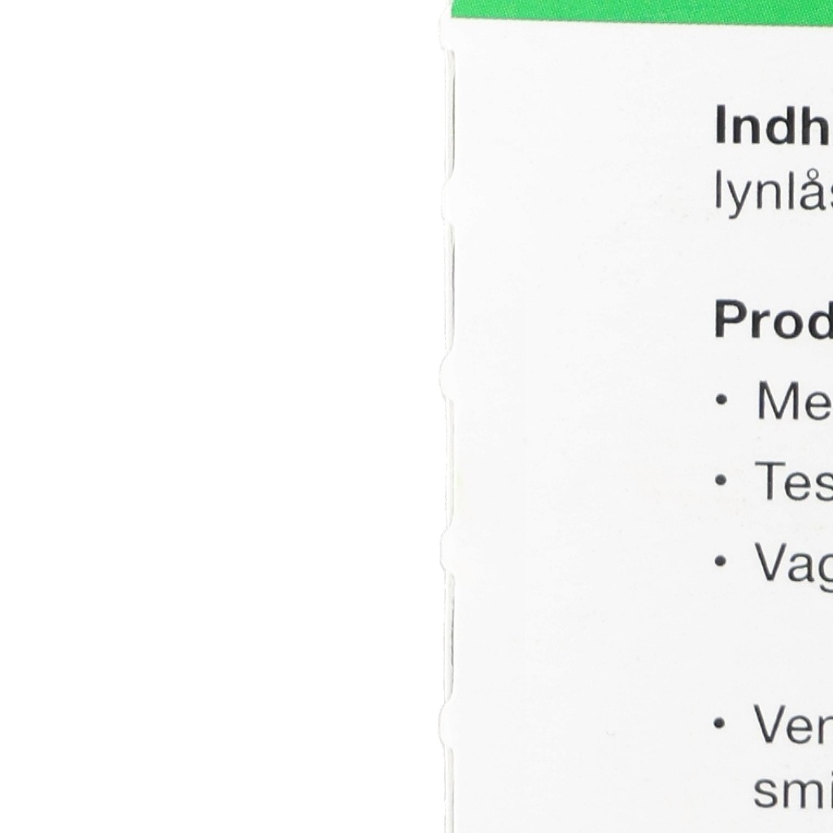
Task: Click the bullet dot before "Me"
Action: coord(721,401)
